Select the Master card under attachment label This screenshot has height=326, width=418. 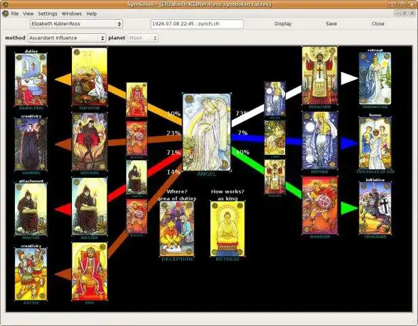tap(31, 209)
